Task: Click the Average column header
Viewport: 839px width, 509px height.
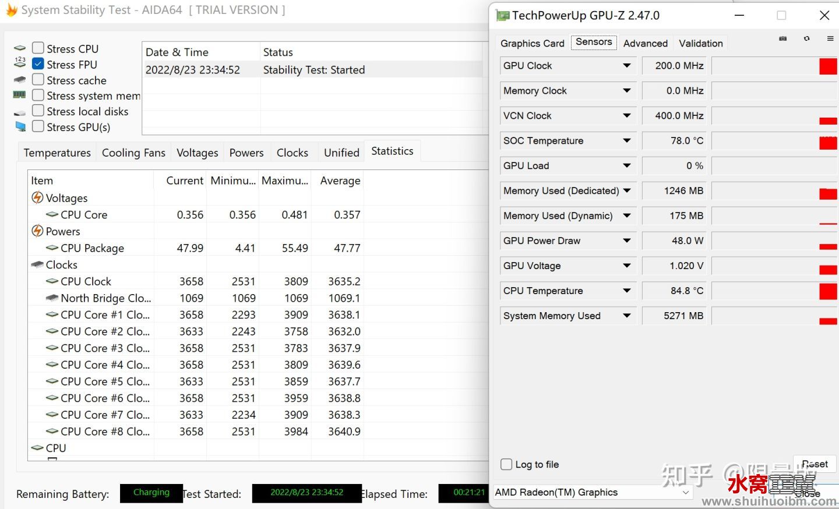Action: (338, 181)
